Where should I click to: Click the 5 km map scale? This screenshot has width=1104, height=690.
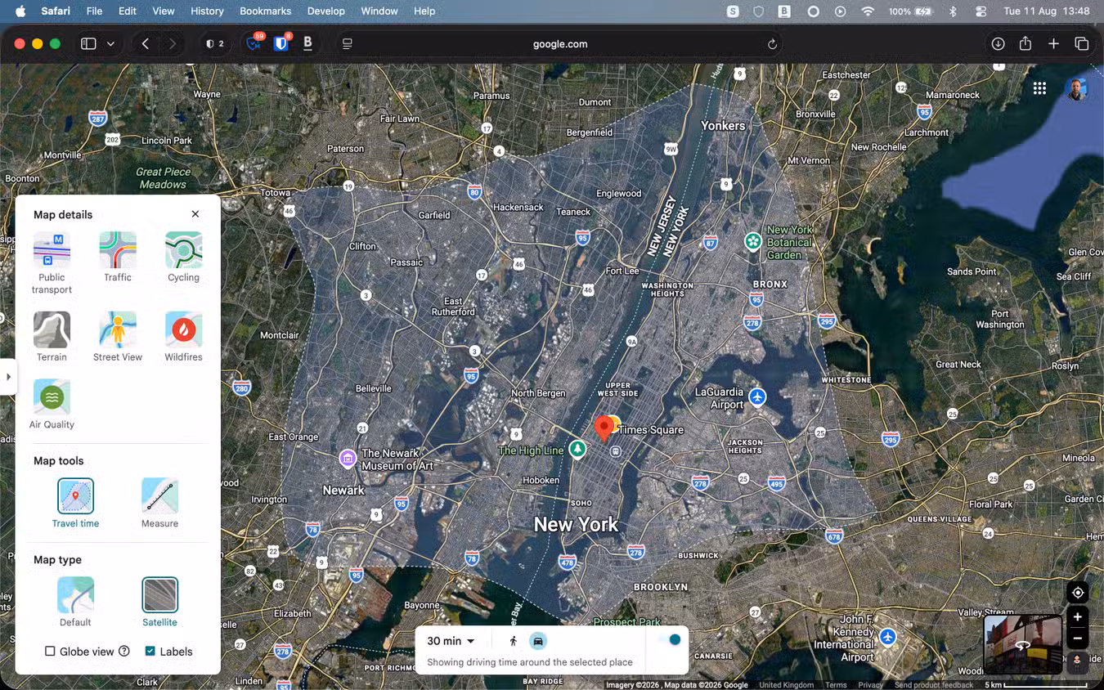[x=1036, y=685]
